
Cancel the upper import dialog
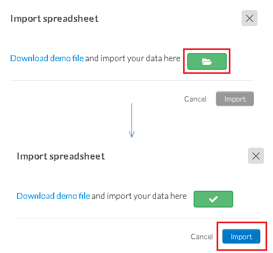coord(195,99)
